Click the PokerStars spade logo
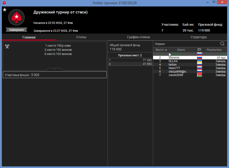This screenshot has height=168, width=229. (16, 18)
